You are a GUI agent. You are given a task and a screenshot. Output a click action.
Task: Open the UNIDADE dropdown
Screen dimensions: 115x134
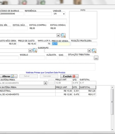tap(64, 14)
